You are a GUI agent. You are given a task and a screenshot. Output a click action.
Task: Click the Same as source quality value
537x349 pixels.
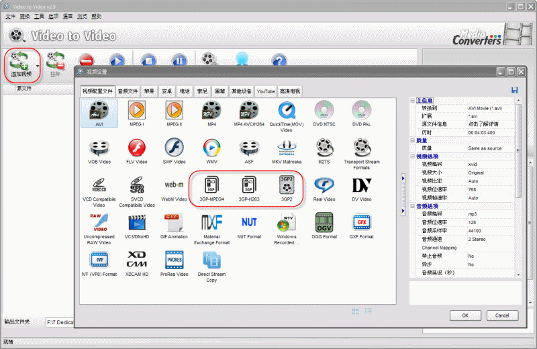pos(485,148)
